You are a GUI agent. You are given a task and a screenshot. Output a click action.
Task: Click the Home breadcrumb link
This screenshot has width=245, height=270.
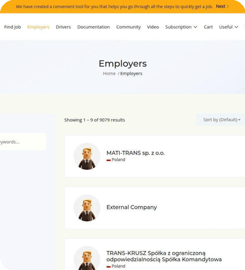pyautogui.click(x=109, y=74)
